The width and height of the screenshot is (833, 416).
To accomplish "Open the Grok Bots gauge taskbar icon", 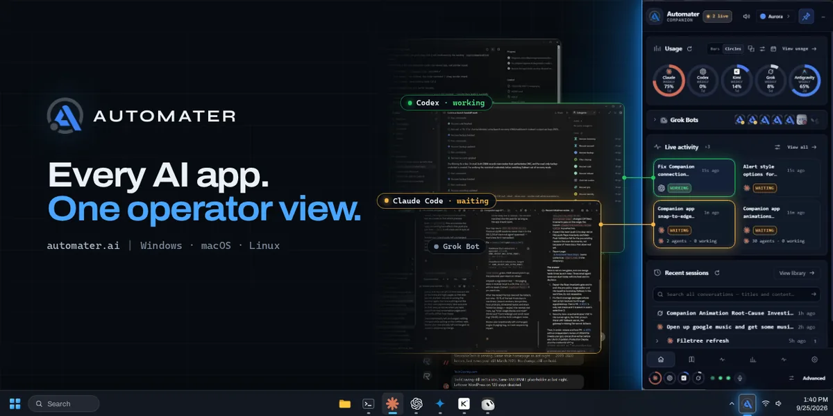I will click(487, 404).
